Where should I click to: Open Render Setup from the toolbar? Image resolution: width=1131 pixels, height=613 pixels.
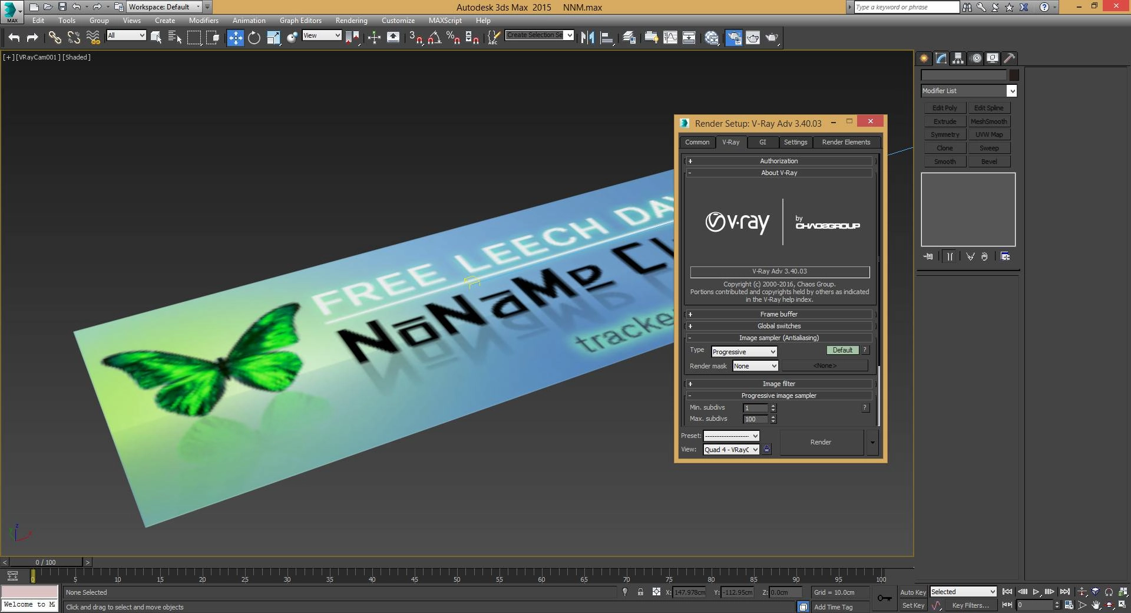tap(733, 38)
